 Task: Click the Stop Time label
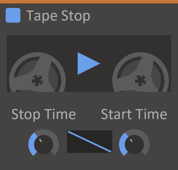coord(44,114)
